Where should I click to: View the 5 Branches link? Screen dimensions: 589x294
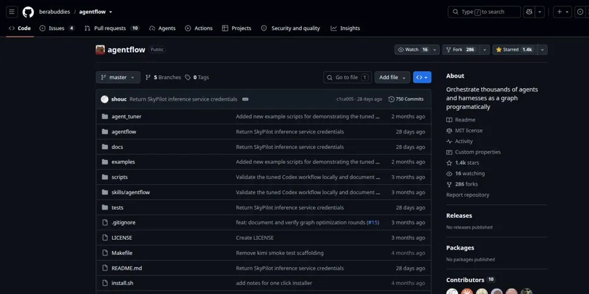coord(163,77)
